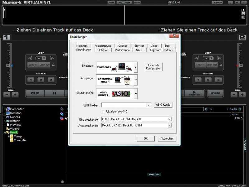The width and height of the screenshot is (249, 187).
Task: Click the loop lock icon on deck 2
Action: click(x=221, y=65)
